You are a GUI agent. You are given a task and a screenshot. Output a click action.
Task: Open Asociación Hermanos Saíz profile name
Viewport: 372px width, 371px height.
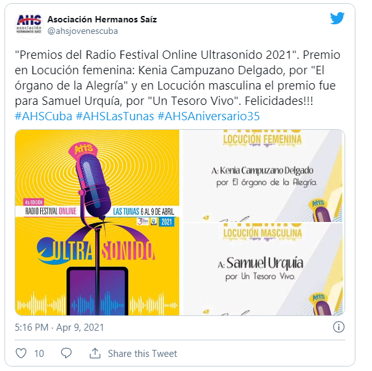[x=102, y=19]
